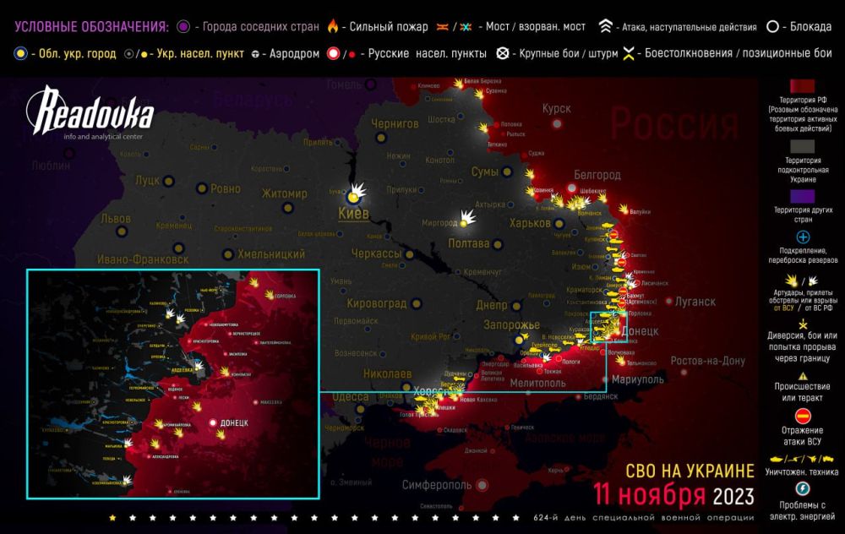Image resolution: width=845 pixels, height=534 pixels.
Task: Click the Ростов-на-Дону label
Action: coord(707,361)
